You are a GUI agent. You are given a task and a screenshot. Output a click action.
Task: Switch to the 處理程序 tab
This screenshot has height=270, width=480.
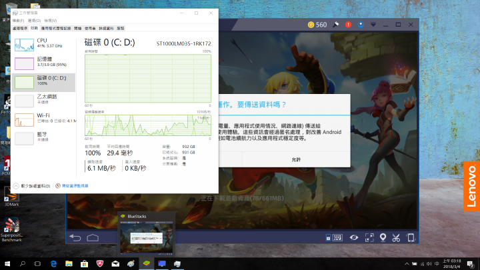point(20,28)
